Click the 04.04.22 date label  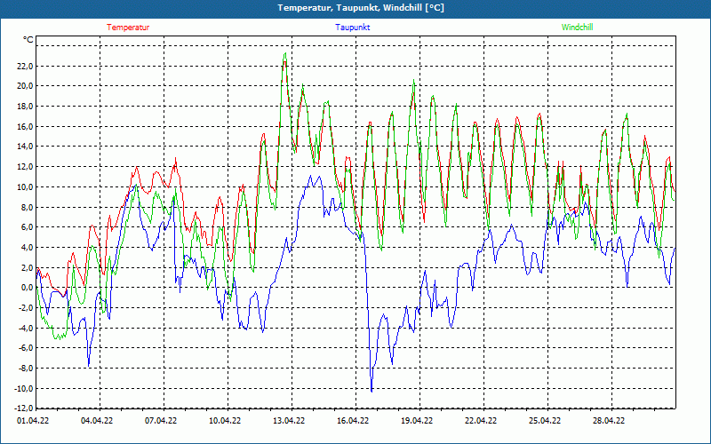97,421
